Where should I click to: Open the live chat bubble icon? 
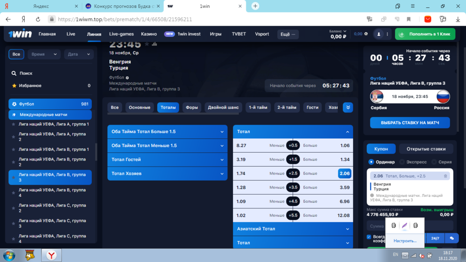pyautogui.click(x=452, y=238)
